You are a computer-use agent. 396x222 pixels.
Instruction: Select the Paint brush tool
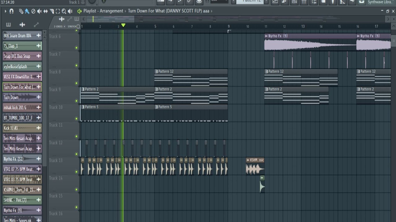point(27,11)
